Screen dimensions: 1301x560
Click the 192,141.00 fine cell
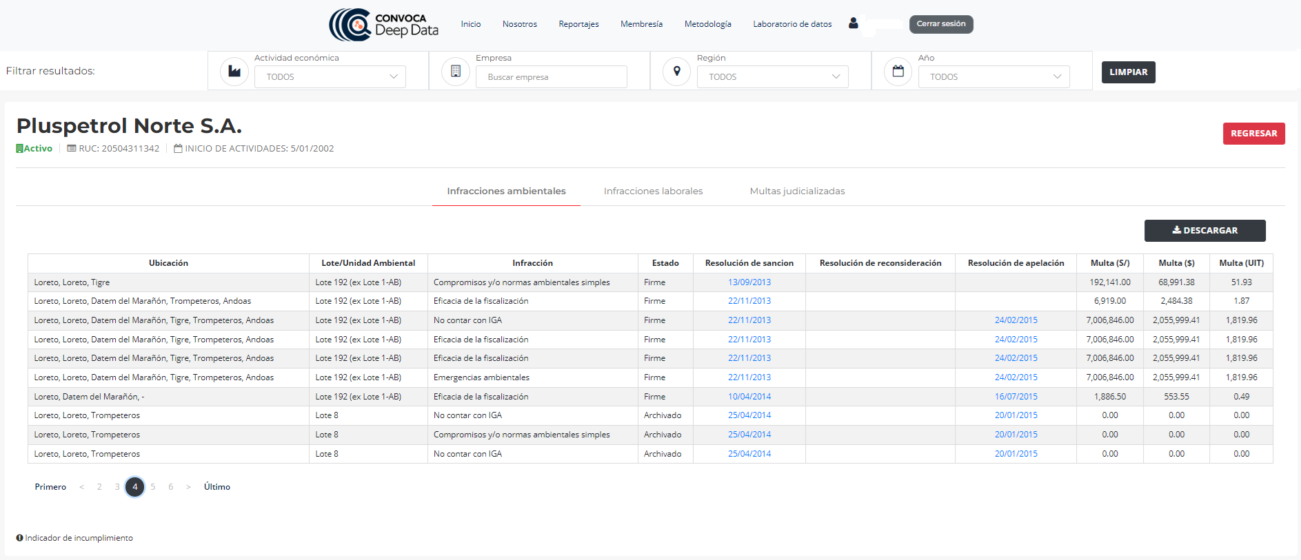click(x=1110, y=282)
